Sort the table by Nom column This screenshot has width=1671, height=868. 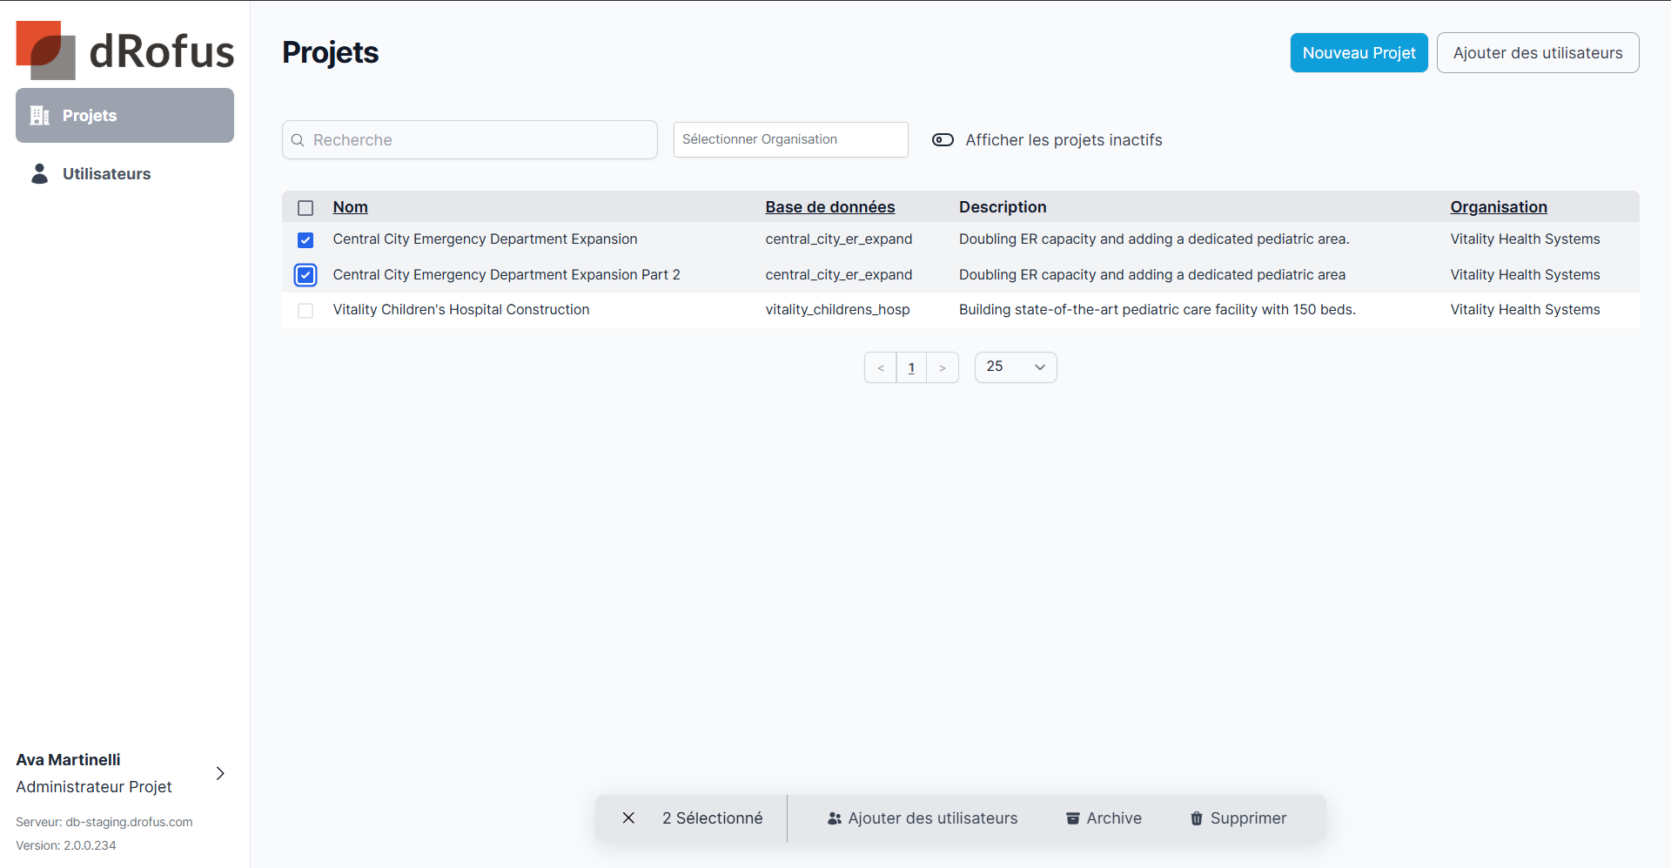tap(350, 207)
